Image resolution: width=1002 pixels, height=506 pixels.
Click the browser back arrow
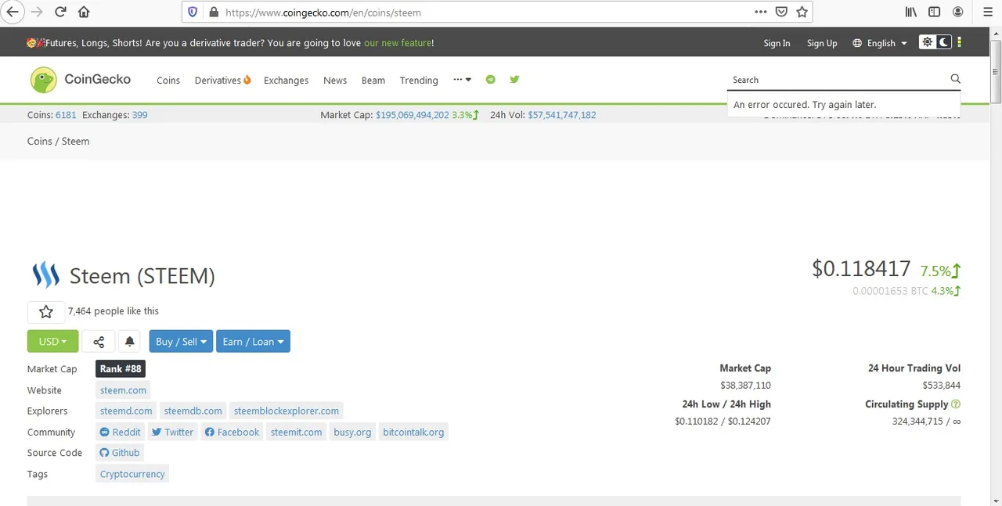pyautogui.click(x=13, y=12)
